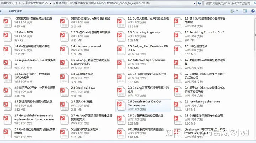Screen dimensions: 256x143
Task: Click file name 2.8 Go在证券行情系统中的应用
Action: [204, 116]
